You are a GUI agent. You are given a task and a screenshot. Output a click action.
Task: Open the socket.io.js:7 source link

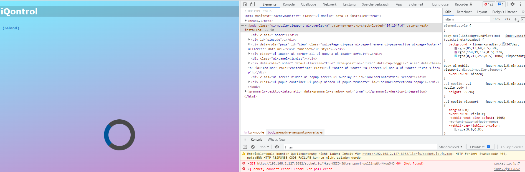[x=507, y=163]
